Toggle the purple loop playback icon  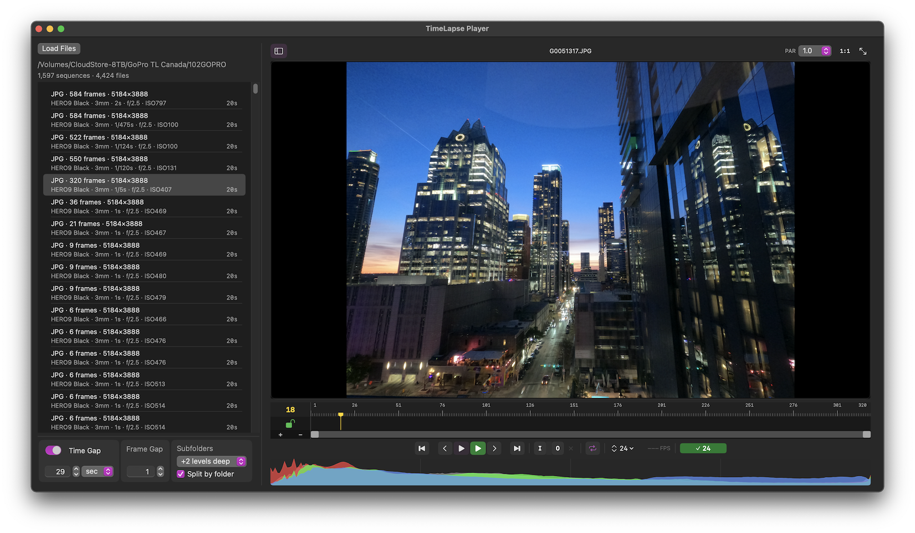coord(592,448)
